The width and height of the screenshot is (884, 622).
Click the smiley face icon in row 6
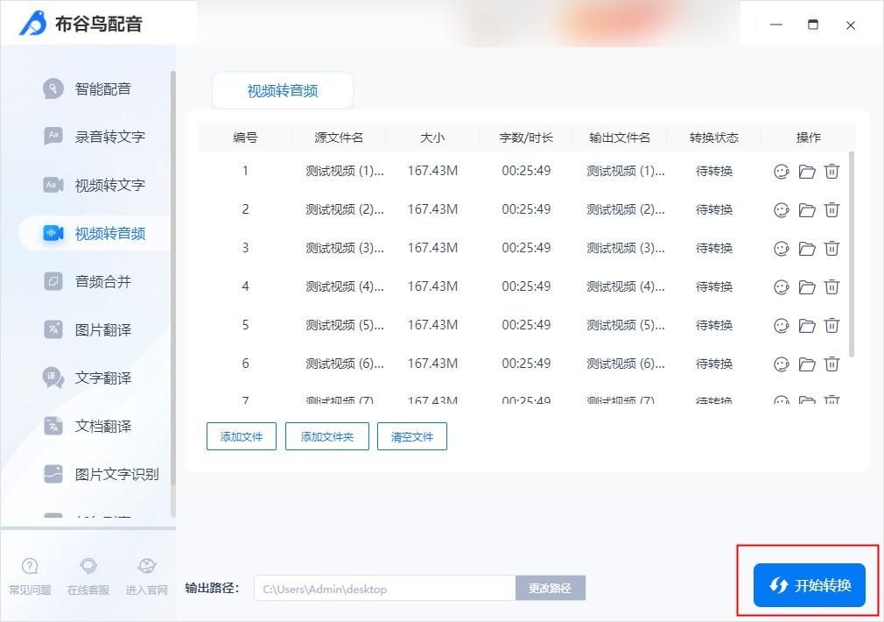pyautogui.click(x=782, y=364)
